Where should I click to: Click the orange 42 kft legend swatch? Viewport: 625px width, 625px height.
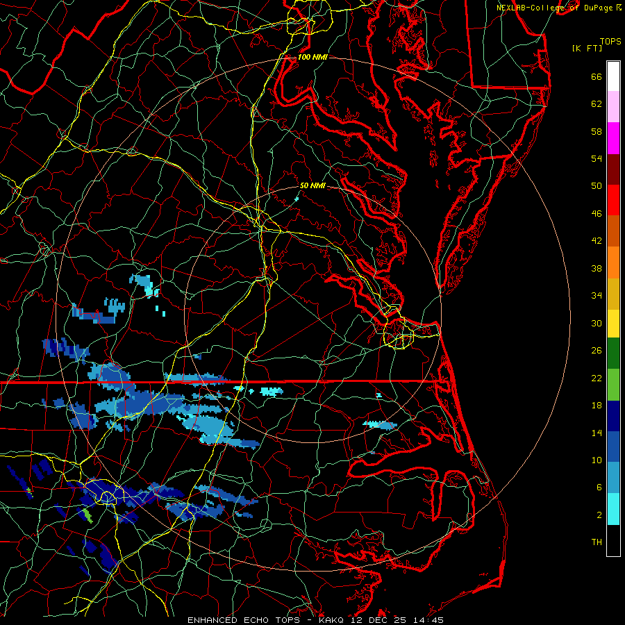point(613,262)
